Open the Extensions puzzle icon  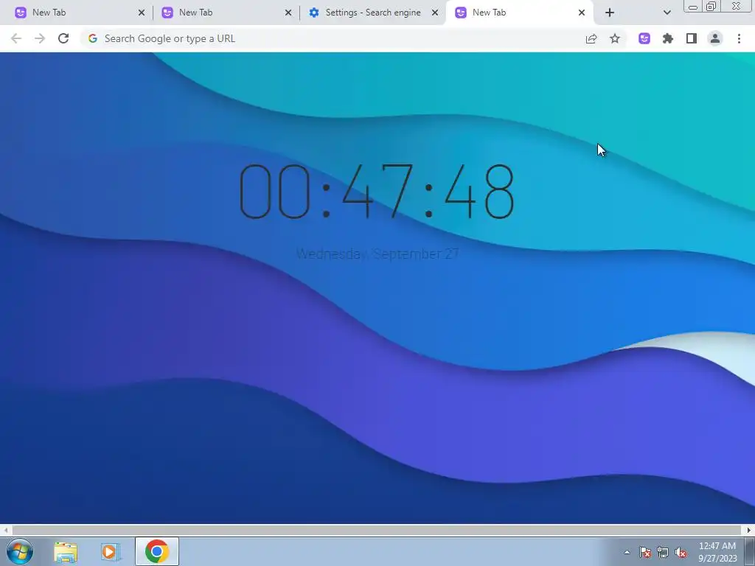pos(668,38)
